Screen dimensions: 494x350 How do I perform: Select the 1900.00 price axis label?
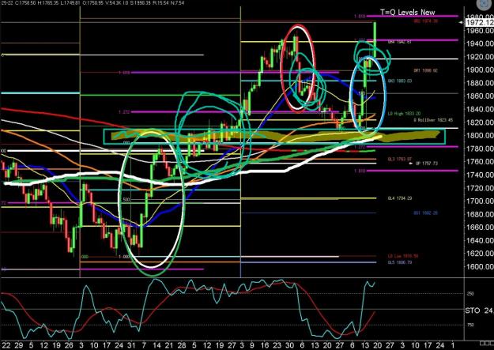[480, 70]
